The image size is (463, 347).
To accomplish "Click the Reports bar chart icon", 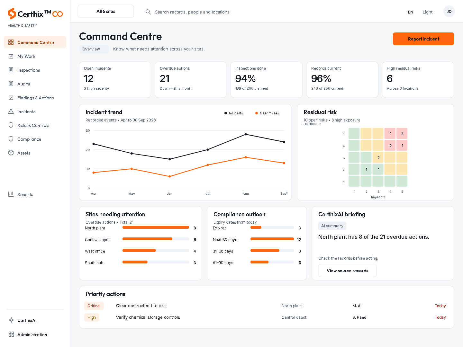I will [x=11, y=194].
